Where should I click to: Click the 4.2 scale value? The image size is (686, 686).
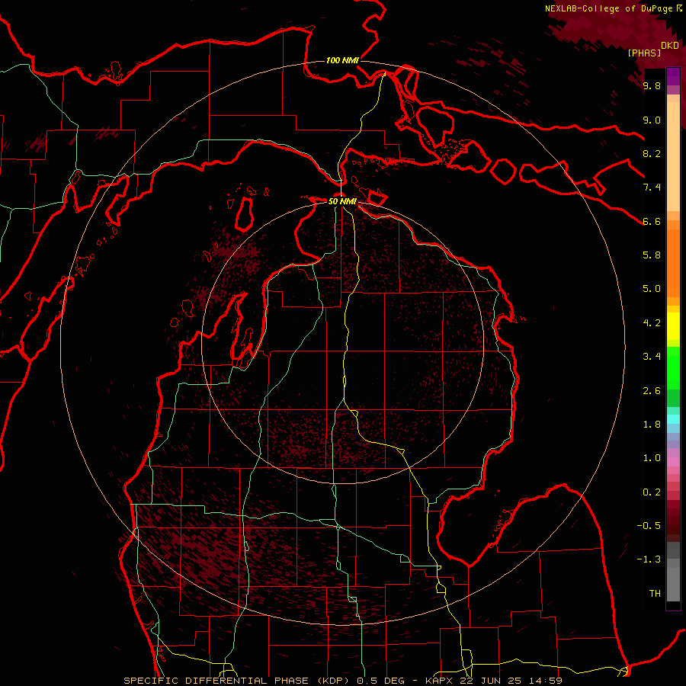652,323
